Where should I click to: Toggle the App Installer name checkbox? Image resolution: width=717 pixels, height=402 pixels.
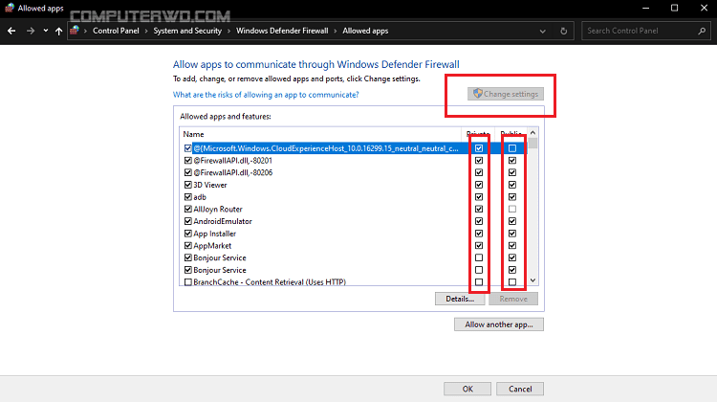point(188,234)
